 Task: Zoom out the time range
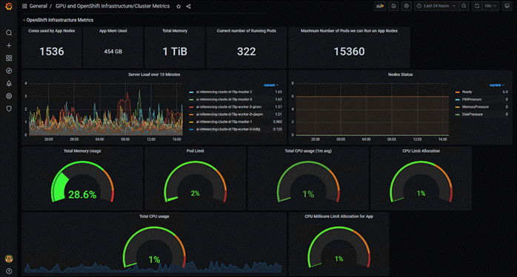(x=464, y=6)
